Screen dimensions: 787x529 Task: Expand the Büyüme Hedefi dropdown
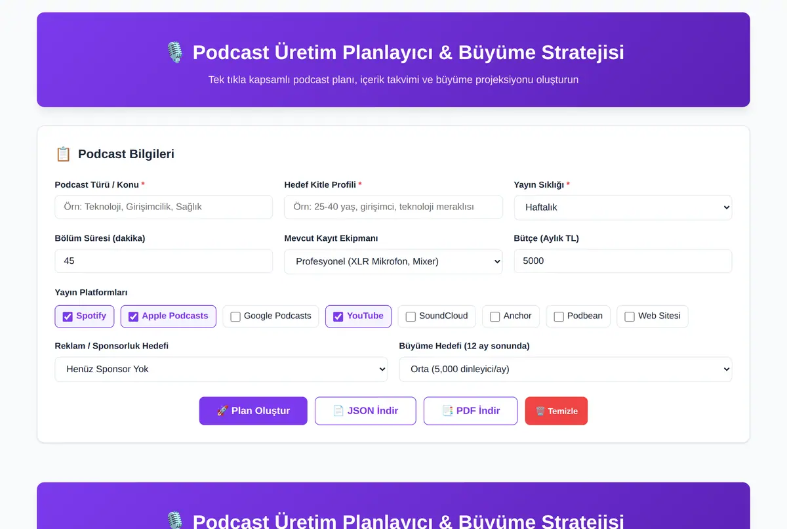point(565,369)
